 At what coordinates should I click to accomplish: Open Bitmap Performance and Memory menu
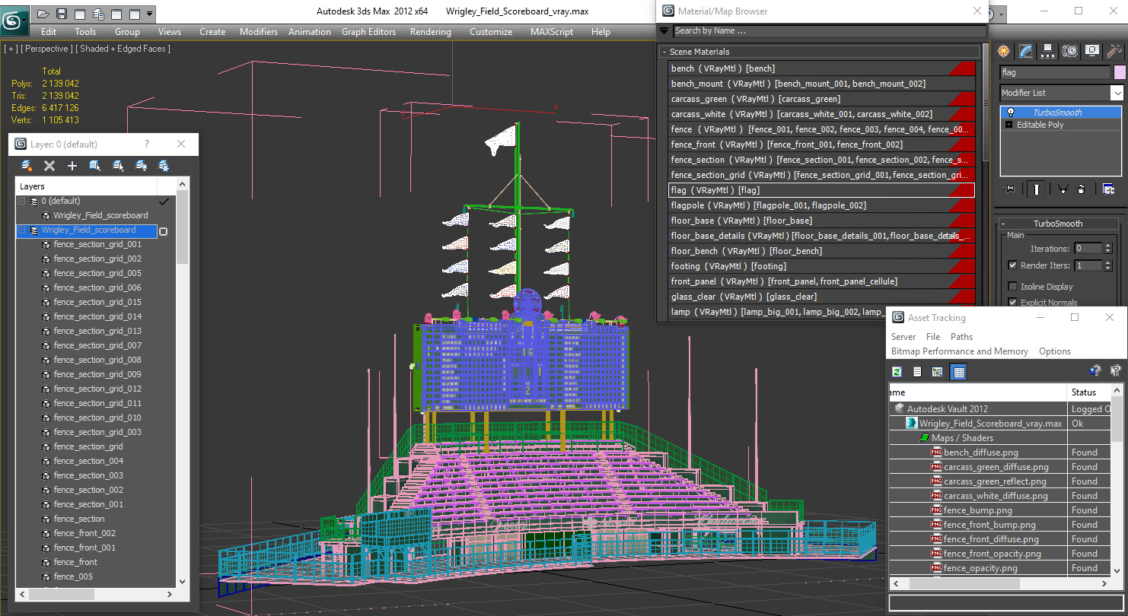[959, 351]
